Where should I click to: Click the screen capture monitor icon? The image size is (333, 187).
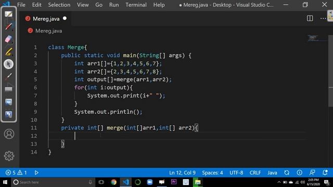coord(8,102)
